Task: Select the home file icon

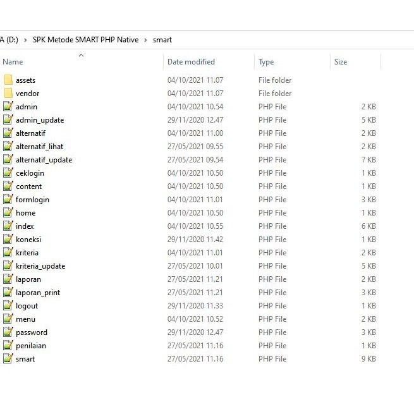Action: 8,212
